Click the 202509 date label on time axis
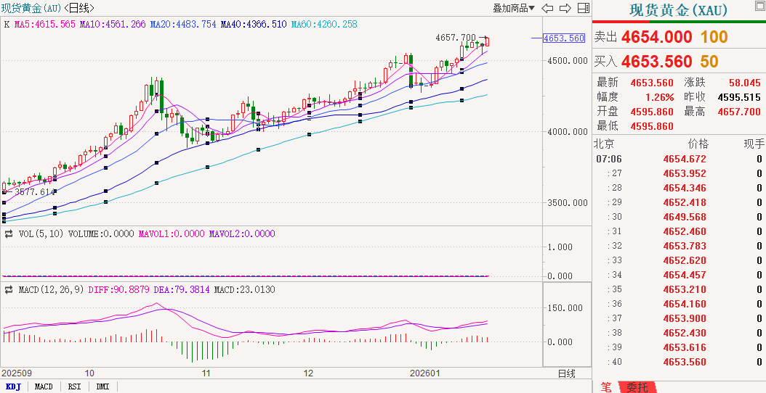Image resolution: width=766 pixels, height=393 pixels. (16, 373)
